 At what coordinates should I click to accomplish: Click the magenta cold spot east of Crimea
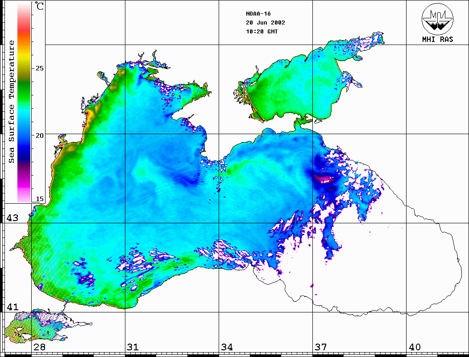point(324,179)
